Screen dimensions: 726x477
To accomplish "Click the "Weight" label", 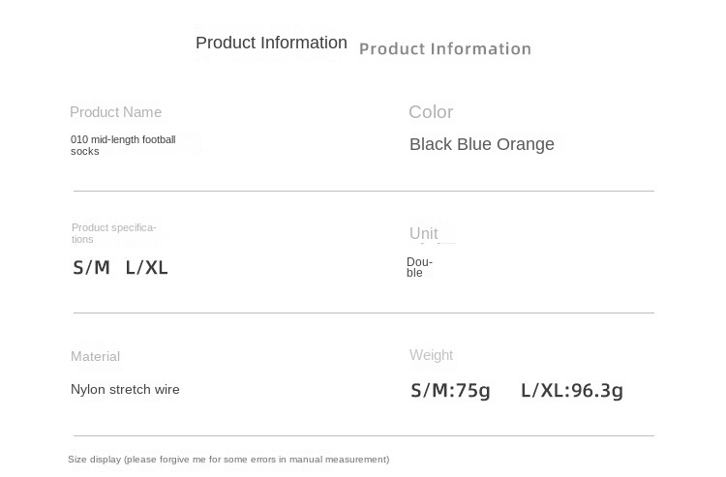I will 431,355.
